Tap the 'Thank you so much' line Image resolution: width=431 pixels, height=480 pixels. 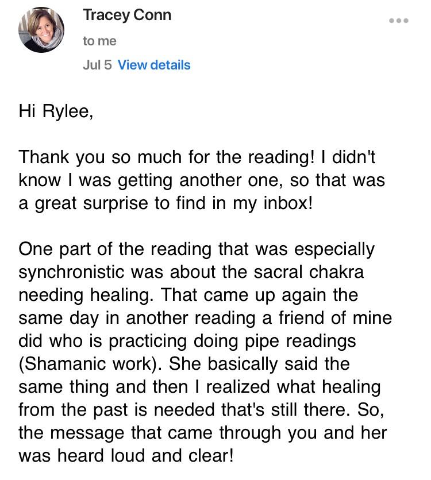point(197,157)
